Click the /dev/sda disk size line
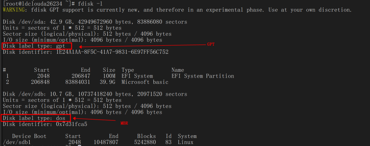Screen dimensions: 370x146 click(x=95, y=22)
